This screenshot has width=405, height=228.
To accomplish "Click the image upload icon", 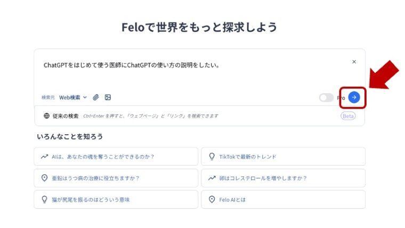I will pyautogui.click(x=108, y=97).
